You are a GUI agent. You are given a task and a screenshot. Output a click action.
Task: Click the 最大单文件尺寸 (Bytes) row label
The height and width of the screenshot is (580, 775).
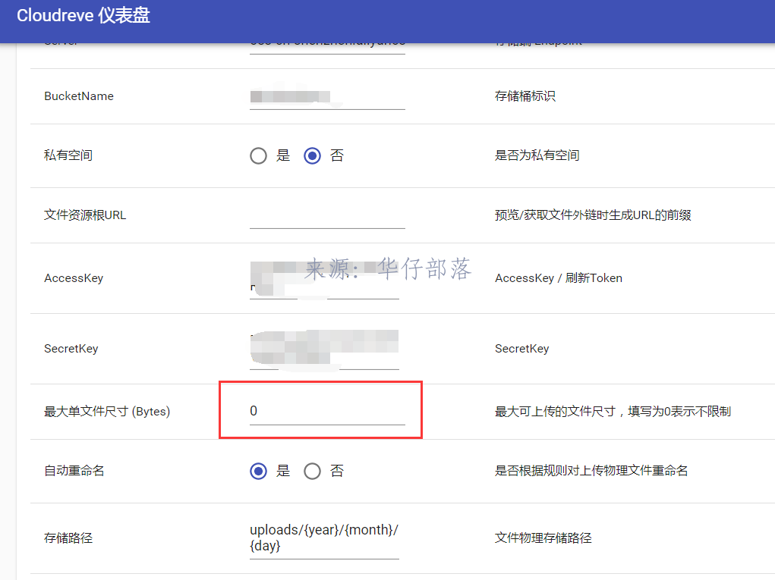(107, 412)
